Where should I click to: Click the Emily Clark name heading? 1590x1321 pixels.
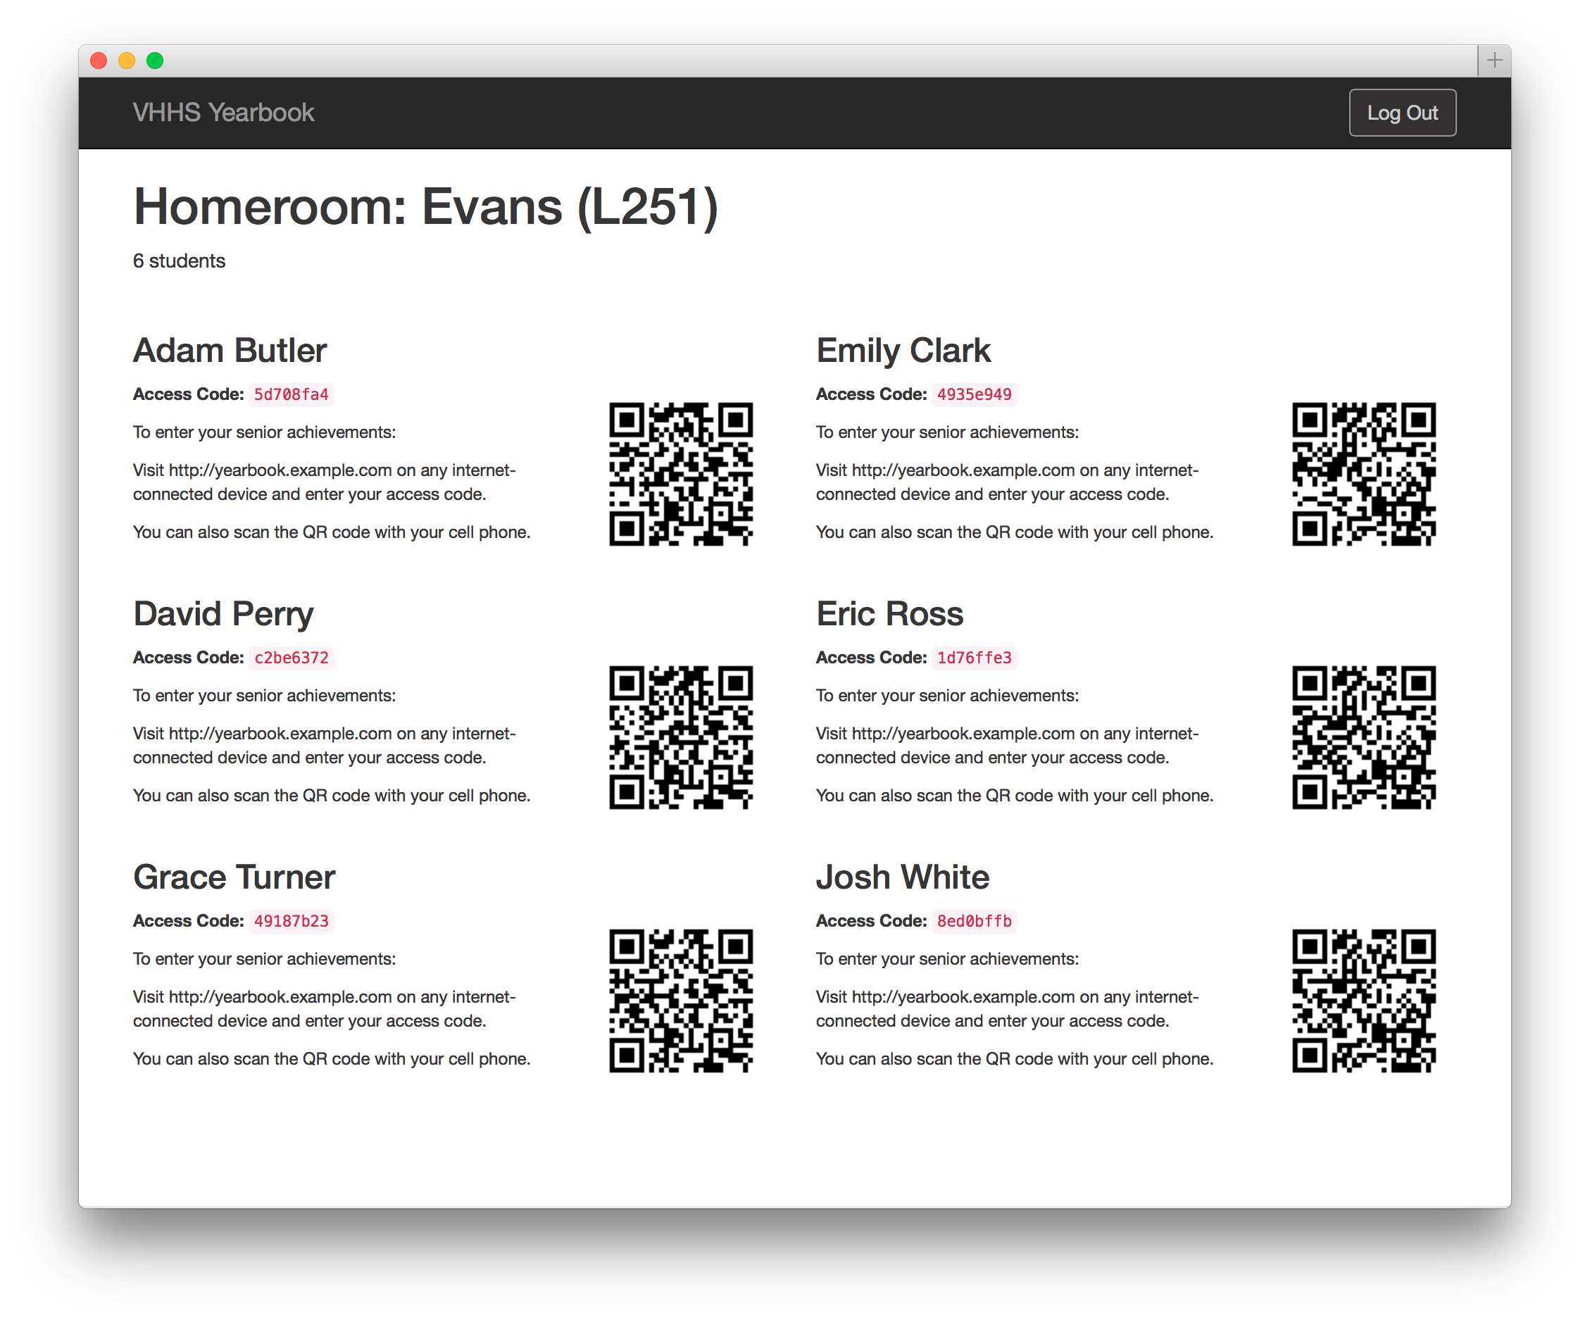(x=903, y=351)
